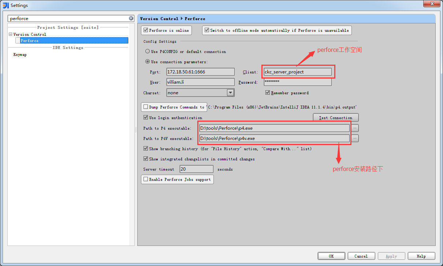
Task: Toggle Use login authentication checkbox
Action: coord(146,118)
